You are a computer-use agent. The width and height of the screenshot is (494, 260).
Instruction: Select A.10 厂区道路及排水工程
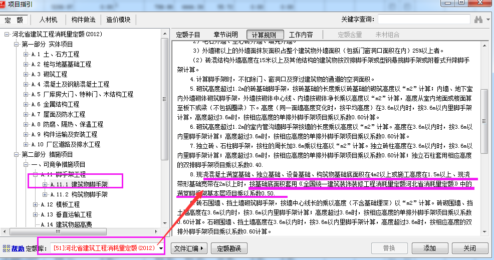click(x=66, y=144)
